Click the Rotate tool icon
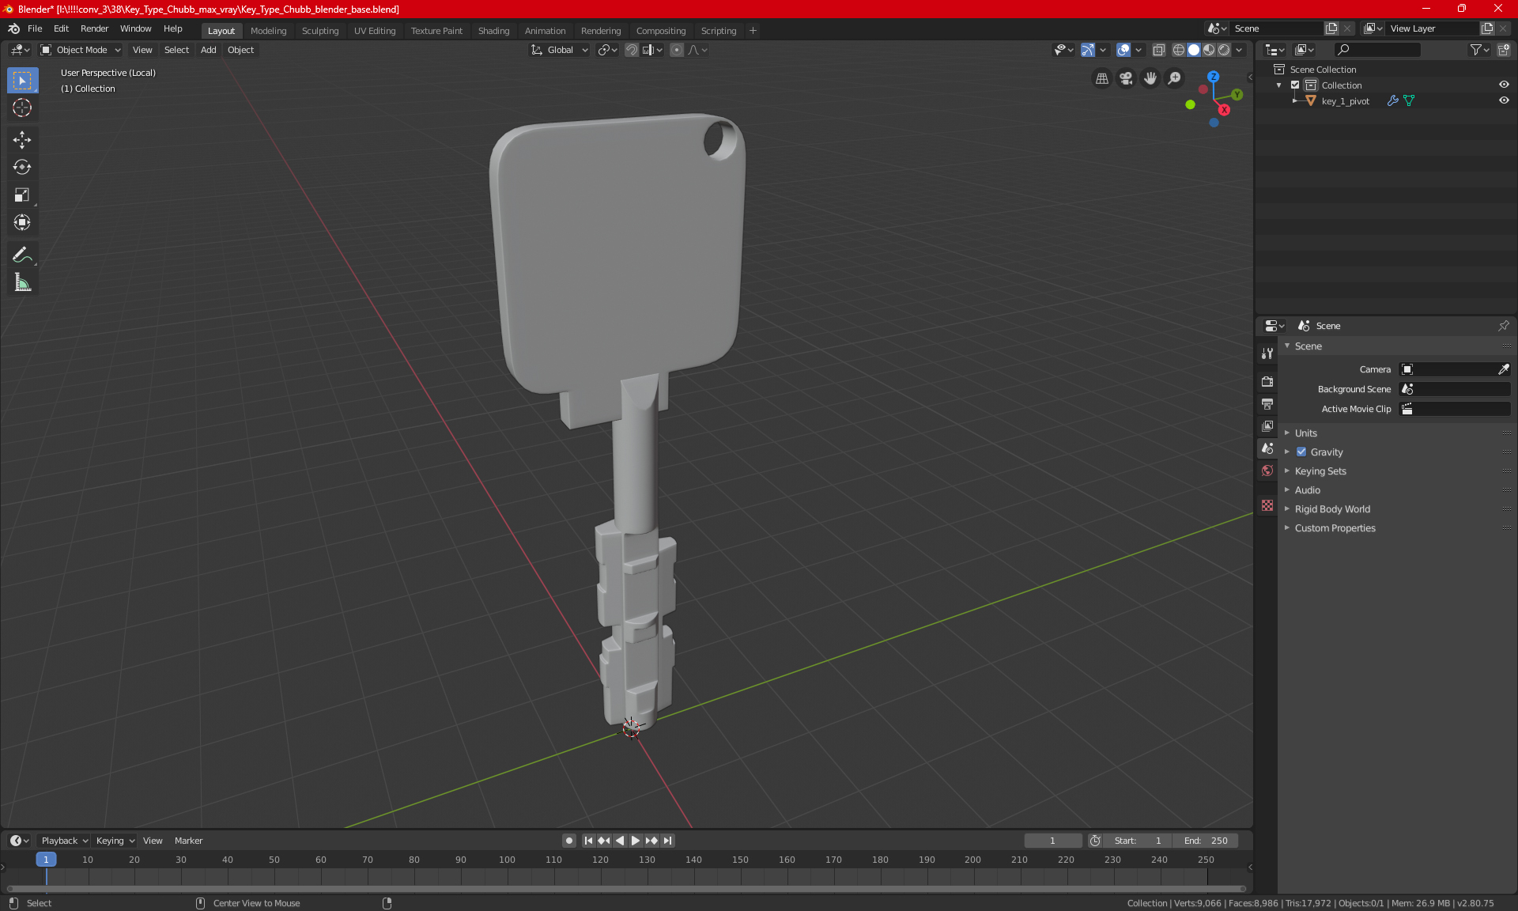This screenshot has height=911, width=1518. click(21, 166)
